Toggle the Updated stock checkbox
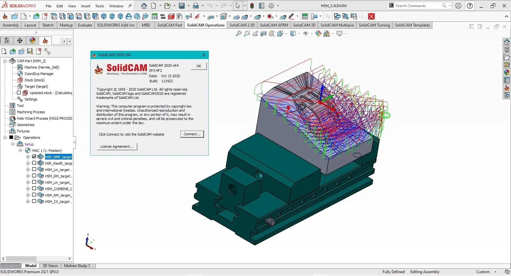The width and height of the screenshot is (511, 276). point(19,93)
